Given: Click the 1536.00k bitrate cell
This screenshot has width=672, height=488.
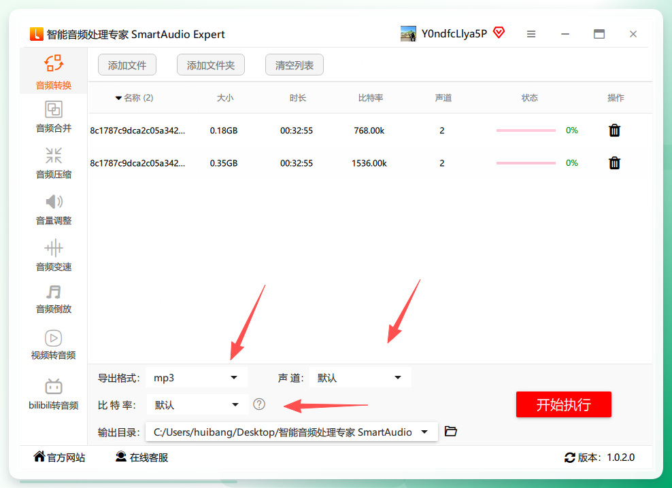Looking at the screenshot, I should point(369,163).
